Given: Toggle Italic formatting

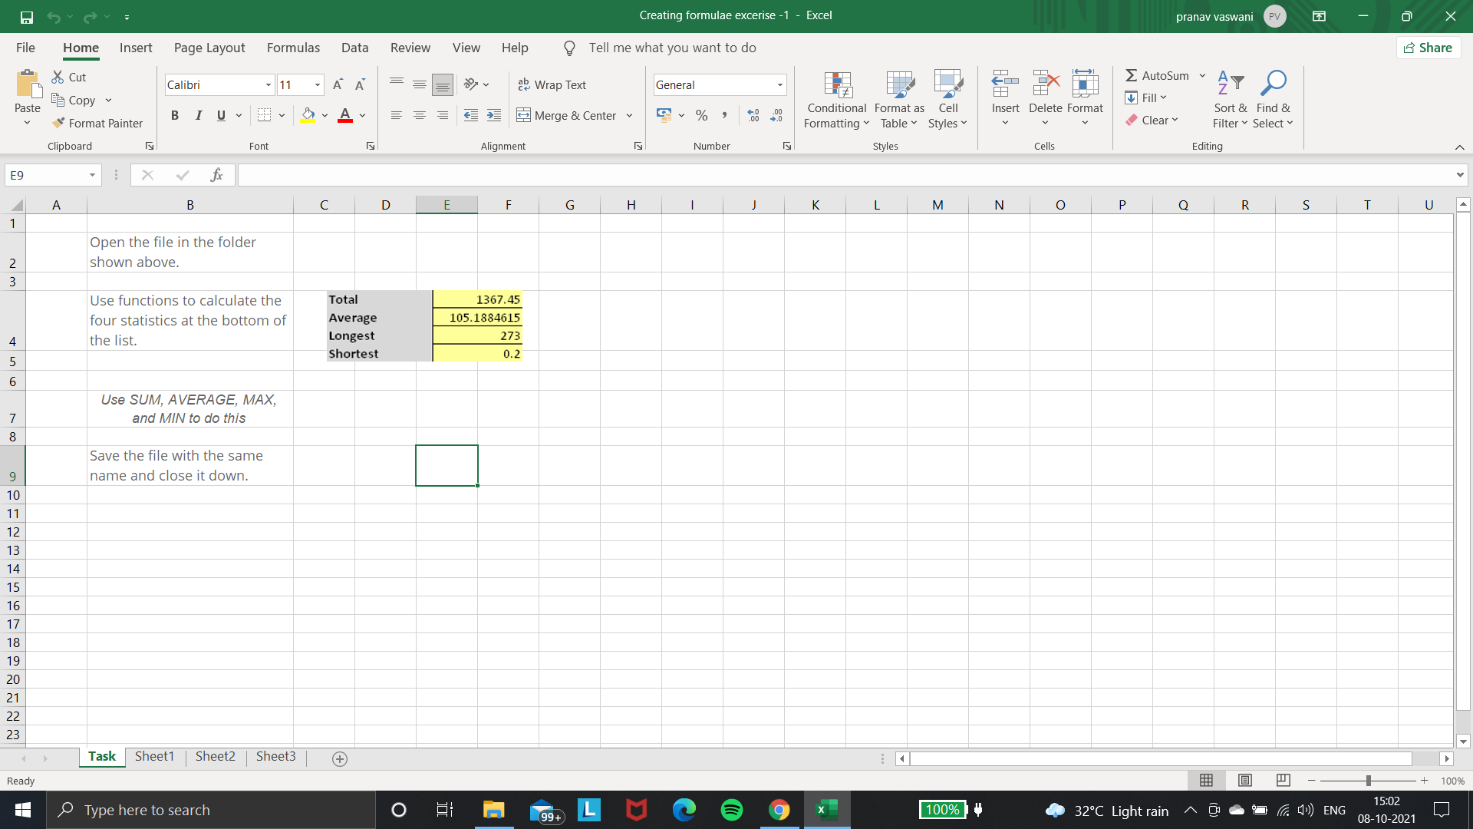Looking at the screenshot, I should (198, 115).
